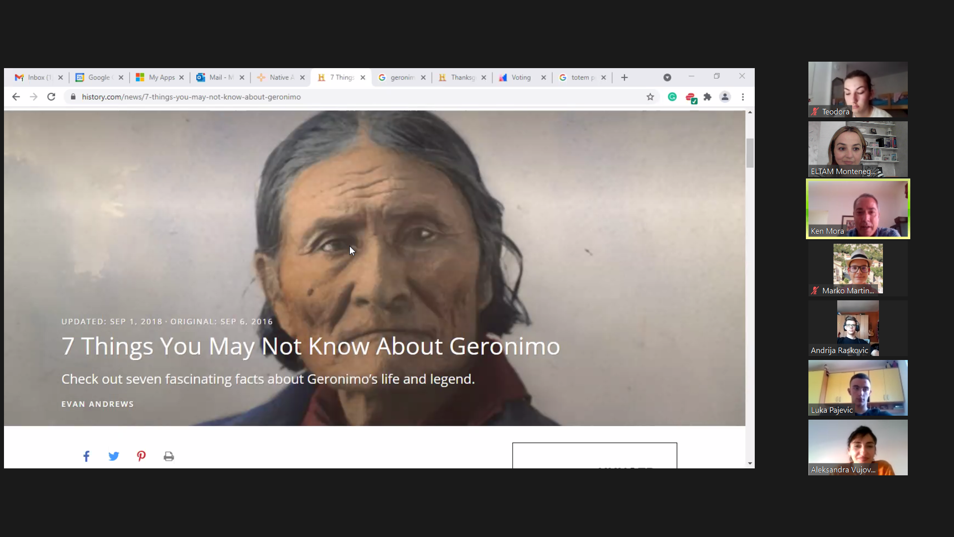Click the page vertical scrollbar thumb
Image resolution: width=954 pixels, height=537 pixels.
(750, 153)
